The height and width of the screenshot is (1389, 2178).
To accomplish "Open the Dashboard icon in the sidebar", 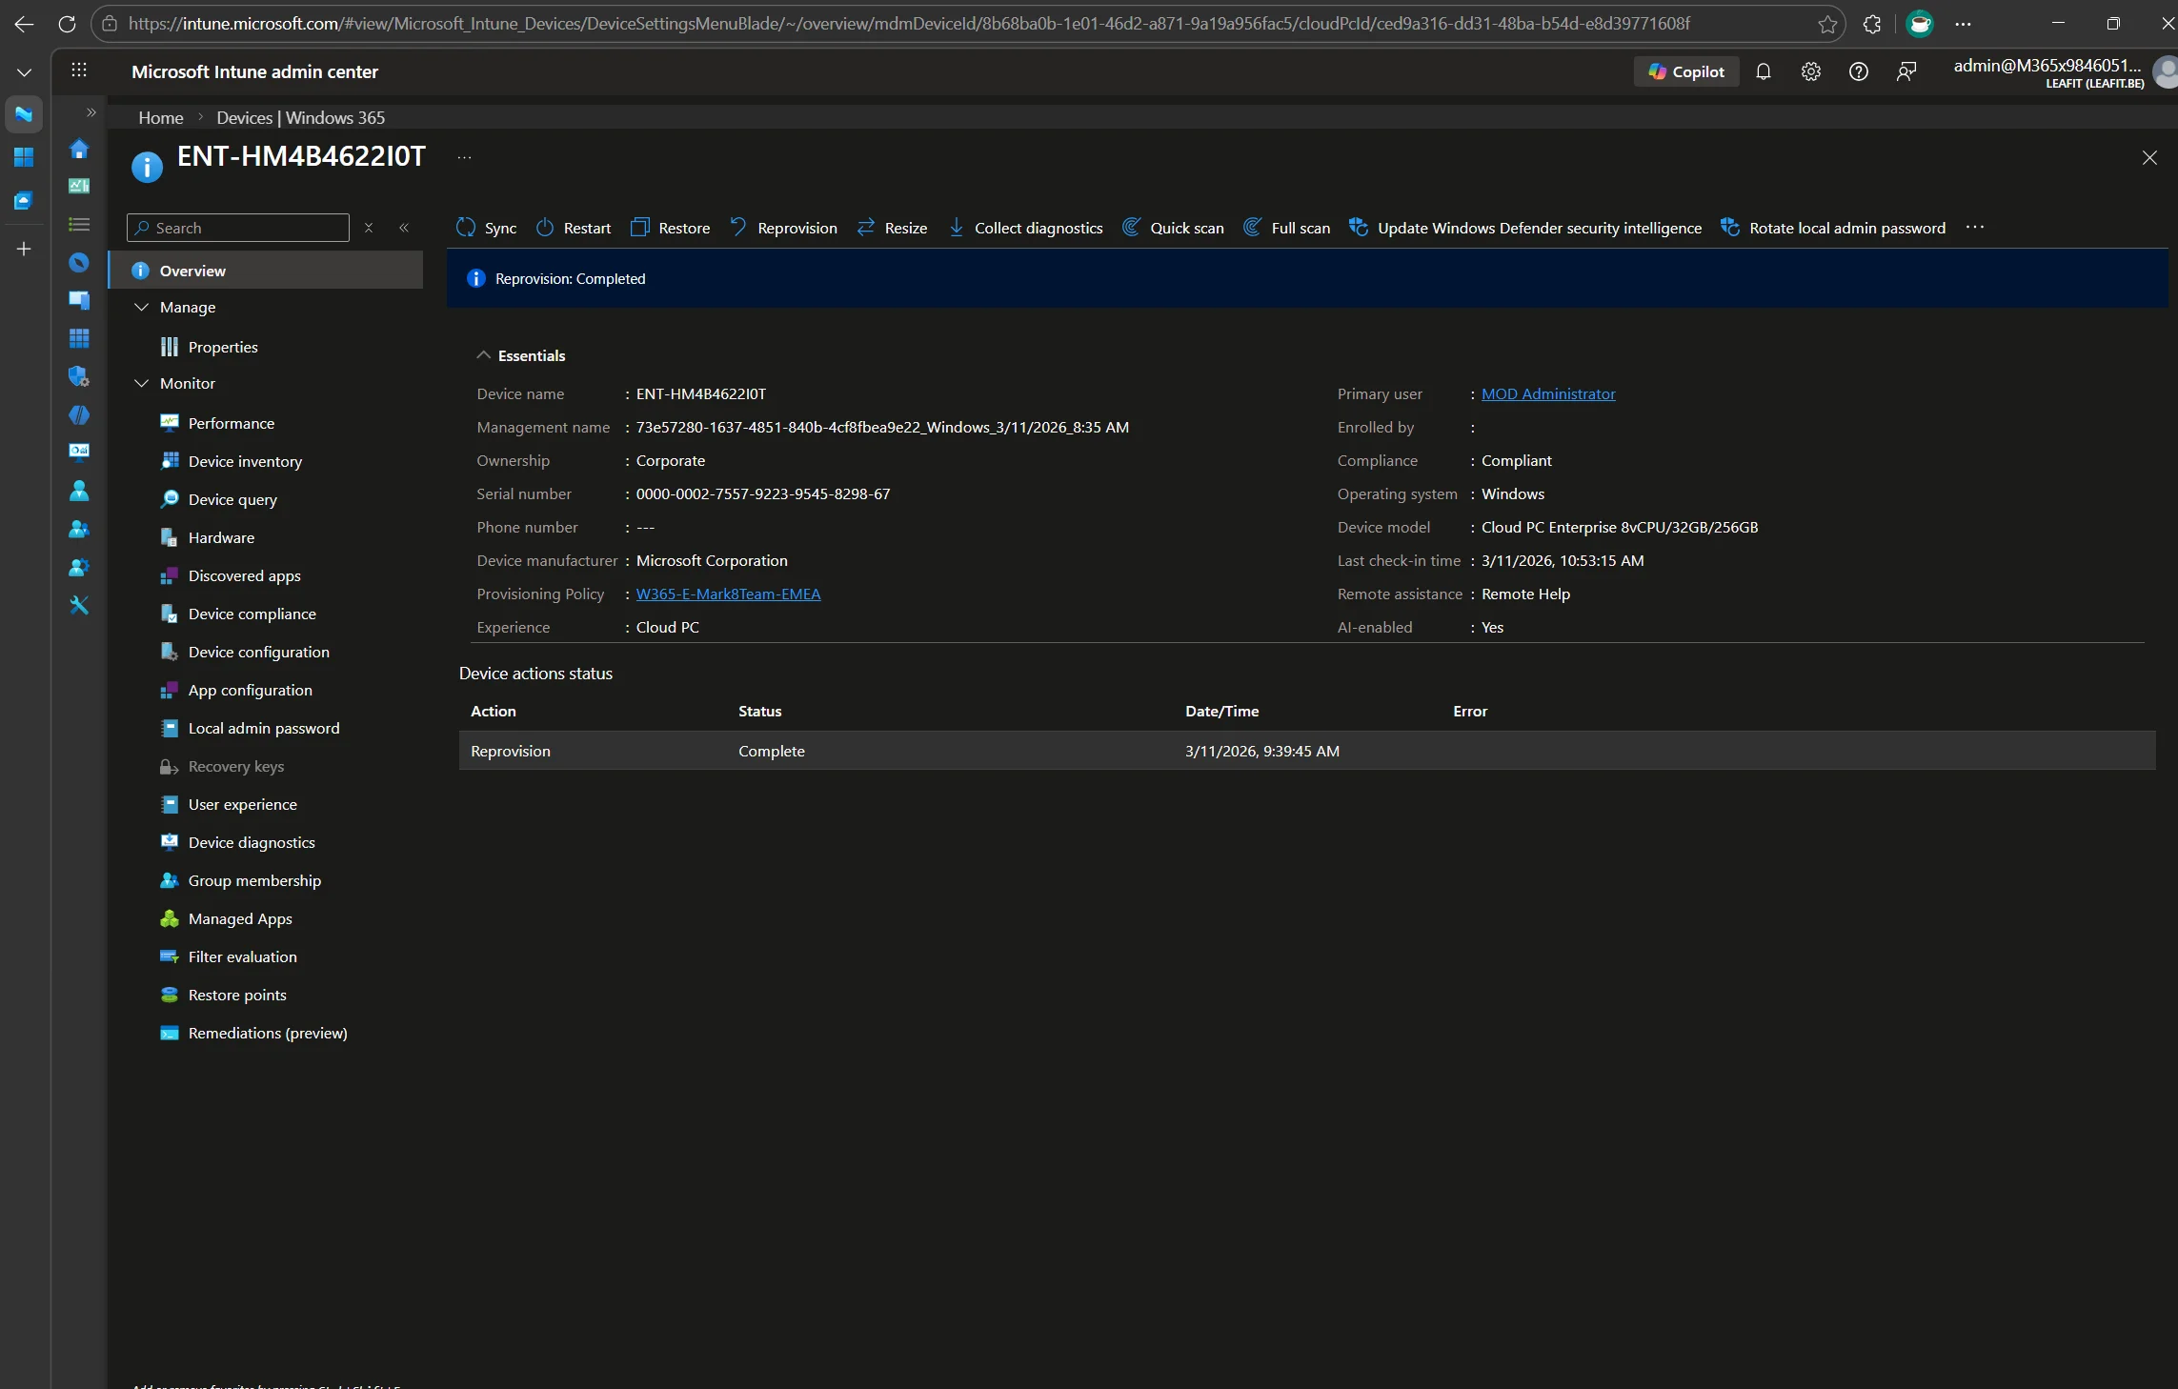I will 80,185.
